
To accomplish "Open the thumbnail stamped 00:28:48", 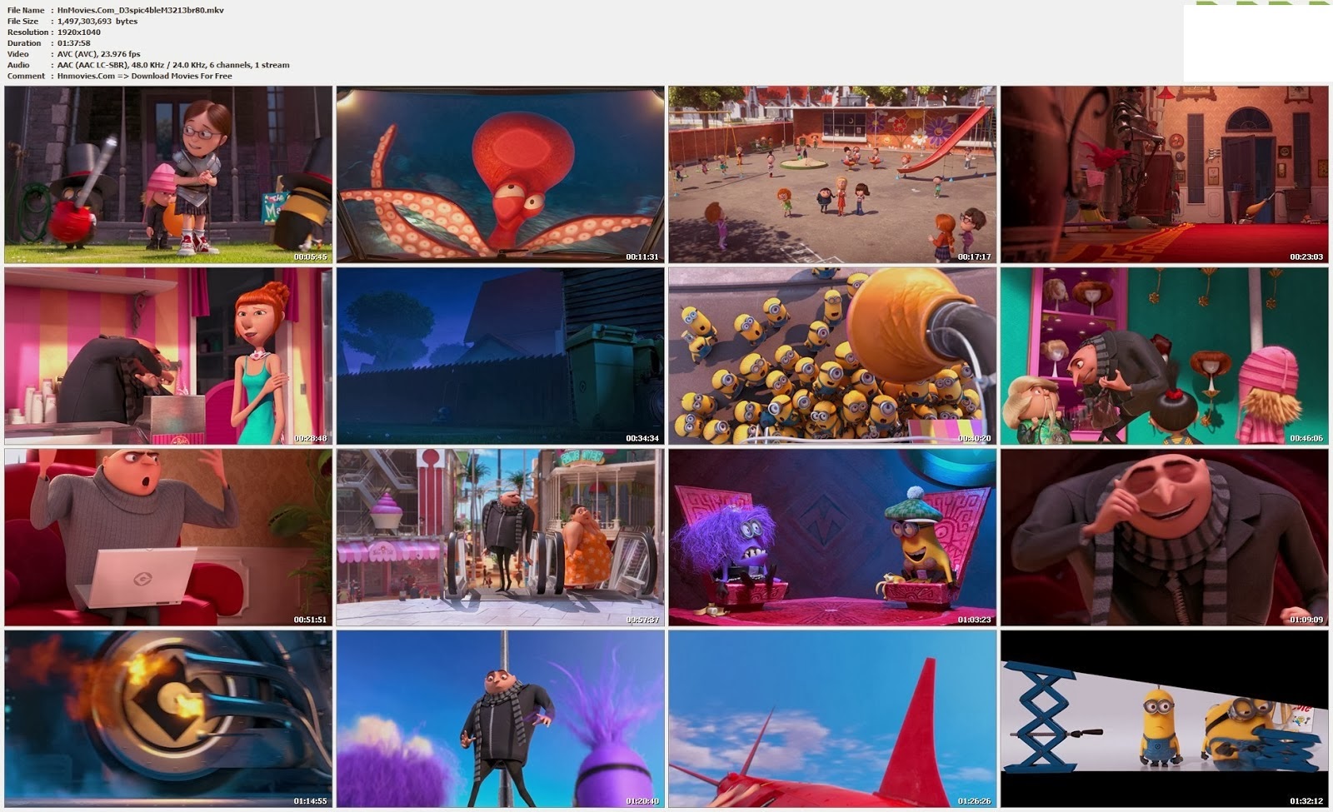I will [x=168, y=356].
